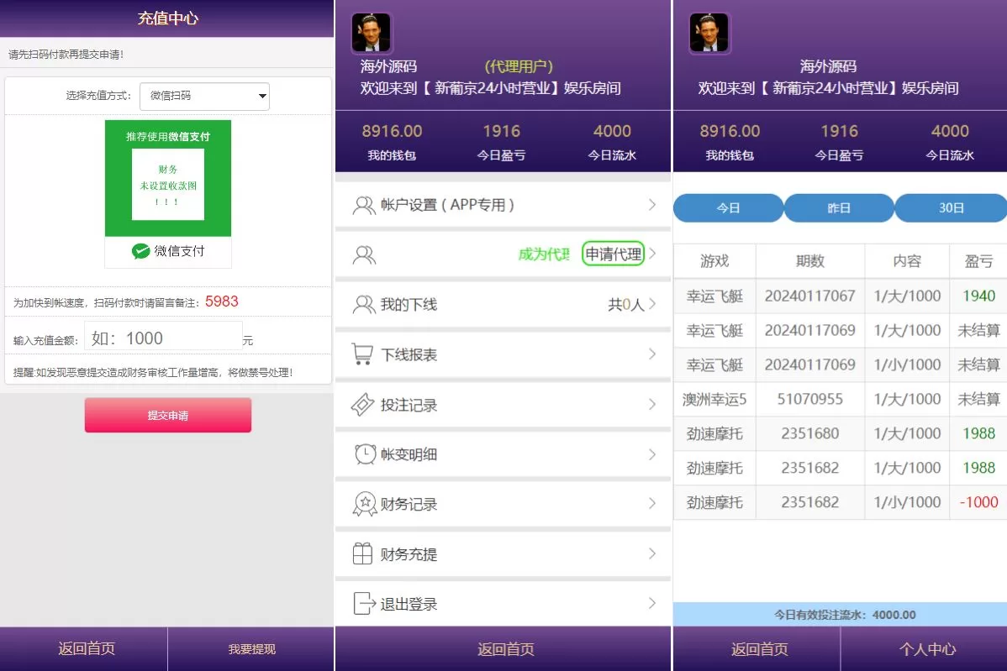Open 投注记录 menu item
This screenshot has height=671, width=1007.
[x=503, y=405]
